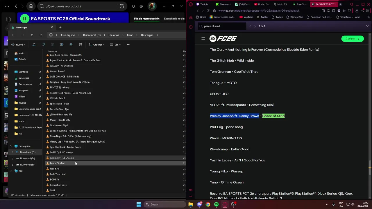Open Spotify library sidebar icon
Screen dimensions: 372x209
8,19
